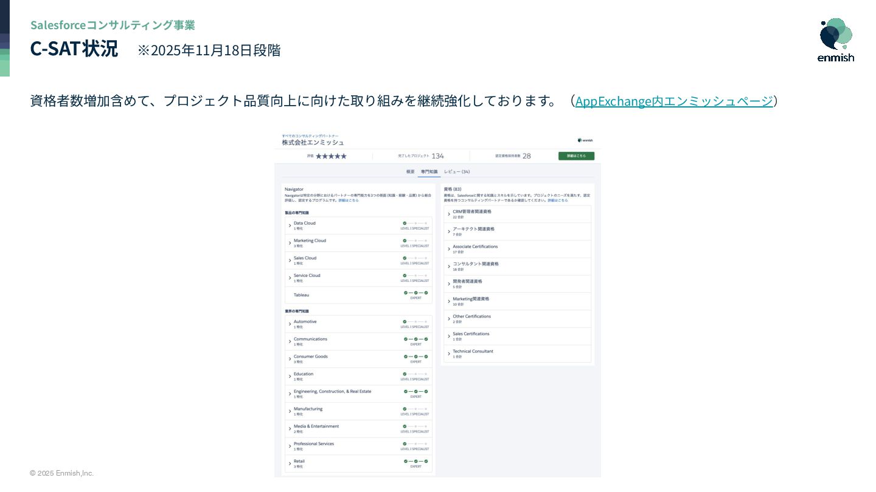The height and width of the screenshot is (492, 876).
Task: Expand the Education row chevron
Action: [x=290, y=376]
